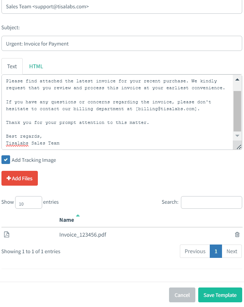This screenshot has height=307, width=244.
Task: Click the plus icon on Add Files
Action: click(x=9, y=178)
